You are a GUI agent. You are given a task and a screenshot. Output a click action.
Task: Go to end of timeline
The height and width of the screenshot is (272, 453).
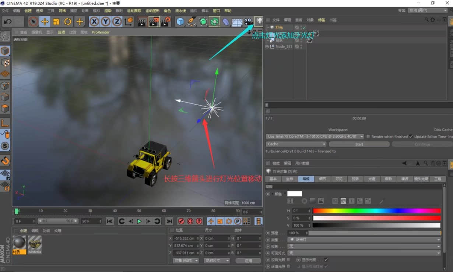[169, 221]
